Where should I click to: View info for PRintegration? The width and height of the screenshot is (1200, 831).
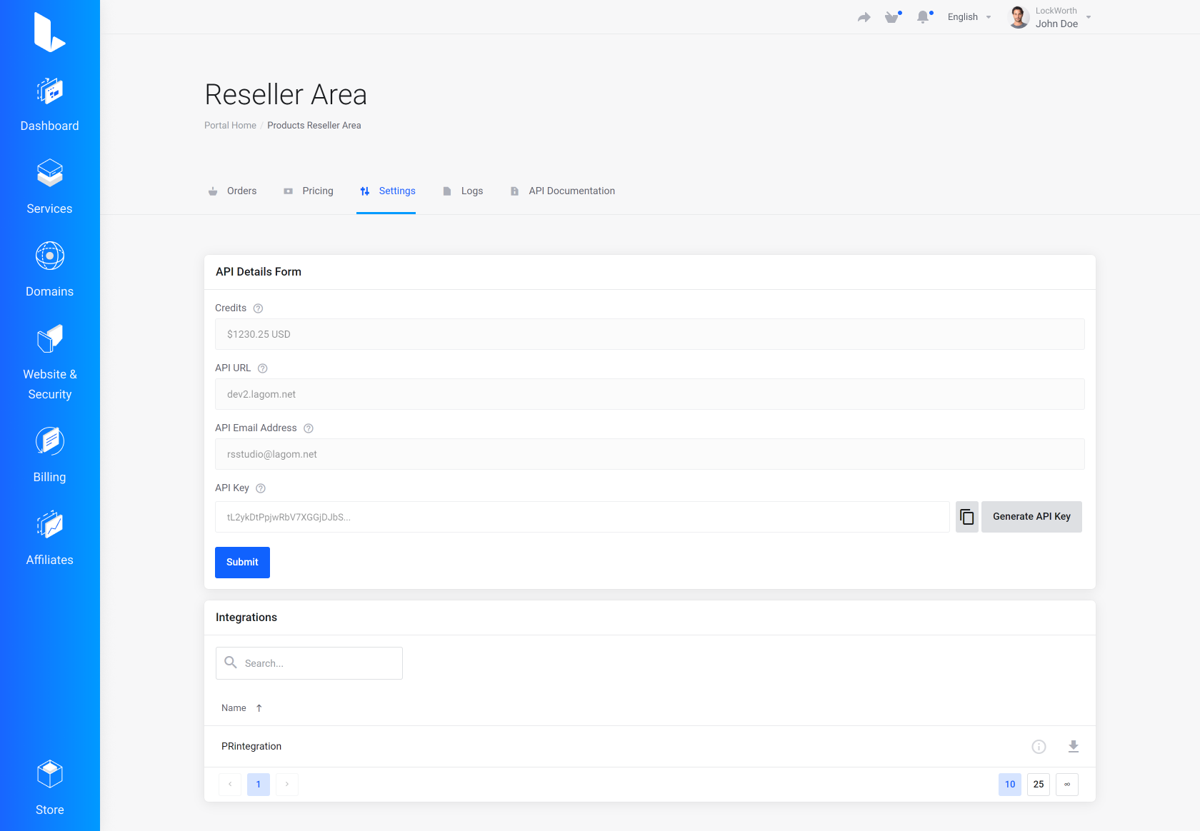click(1039, 747)
